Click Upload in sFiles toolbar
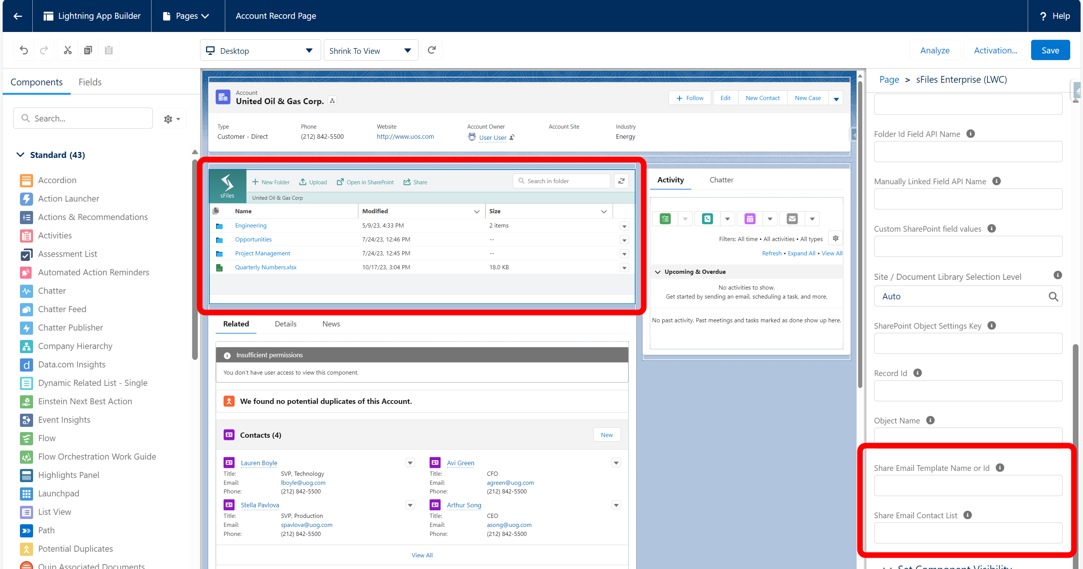 [313, 182]
